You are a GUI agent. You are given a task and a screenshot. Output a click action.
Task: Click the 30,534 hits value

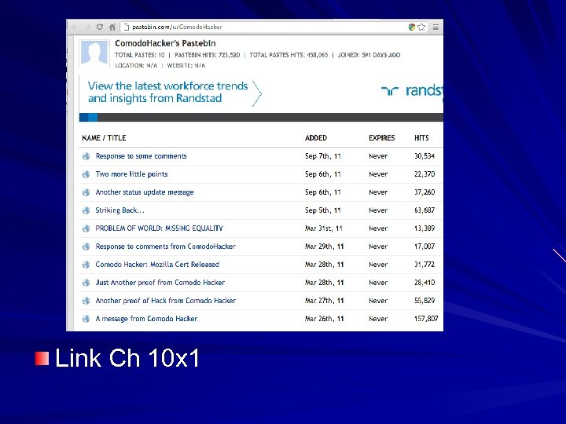[x=424, y=156]
